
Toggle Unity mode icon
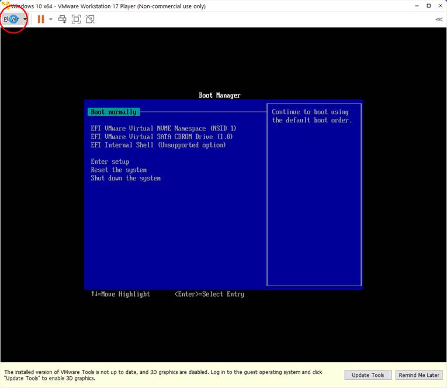[x=90, y=19]
